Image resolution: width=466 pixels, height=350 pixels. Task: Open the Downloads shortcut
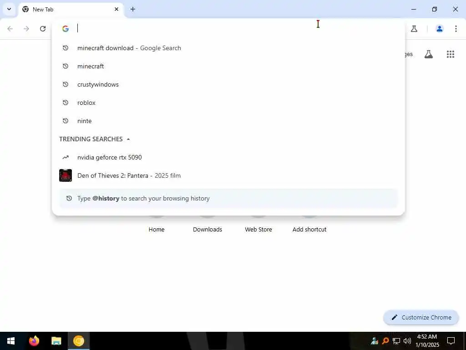point(208,230)
